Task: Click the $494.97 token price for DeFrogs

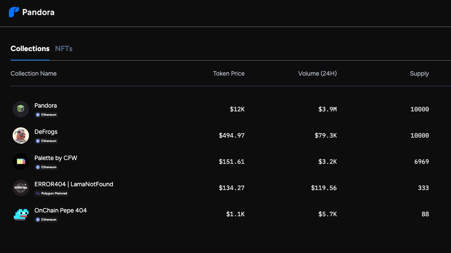Action: pos(232,136)
